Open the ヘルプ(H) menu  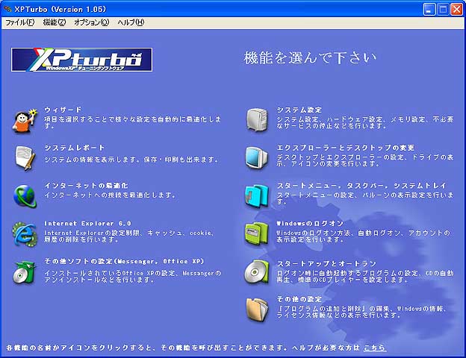point(131,22)
